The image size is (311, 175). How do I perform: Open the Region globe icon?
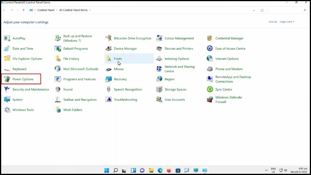click(x=159, y=79)
